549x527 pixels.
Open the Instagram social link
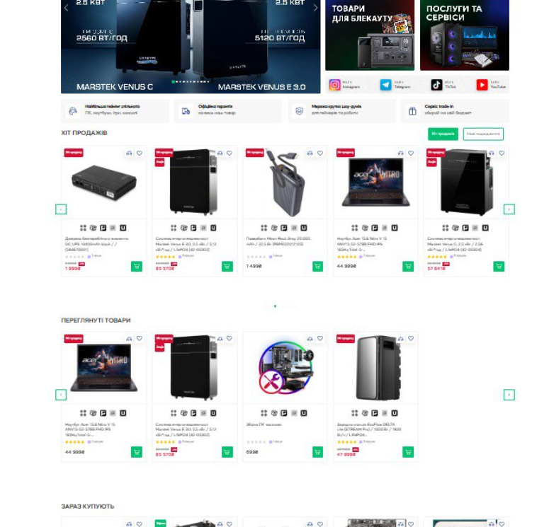[x=334, y=85]
